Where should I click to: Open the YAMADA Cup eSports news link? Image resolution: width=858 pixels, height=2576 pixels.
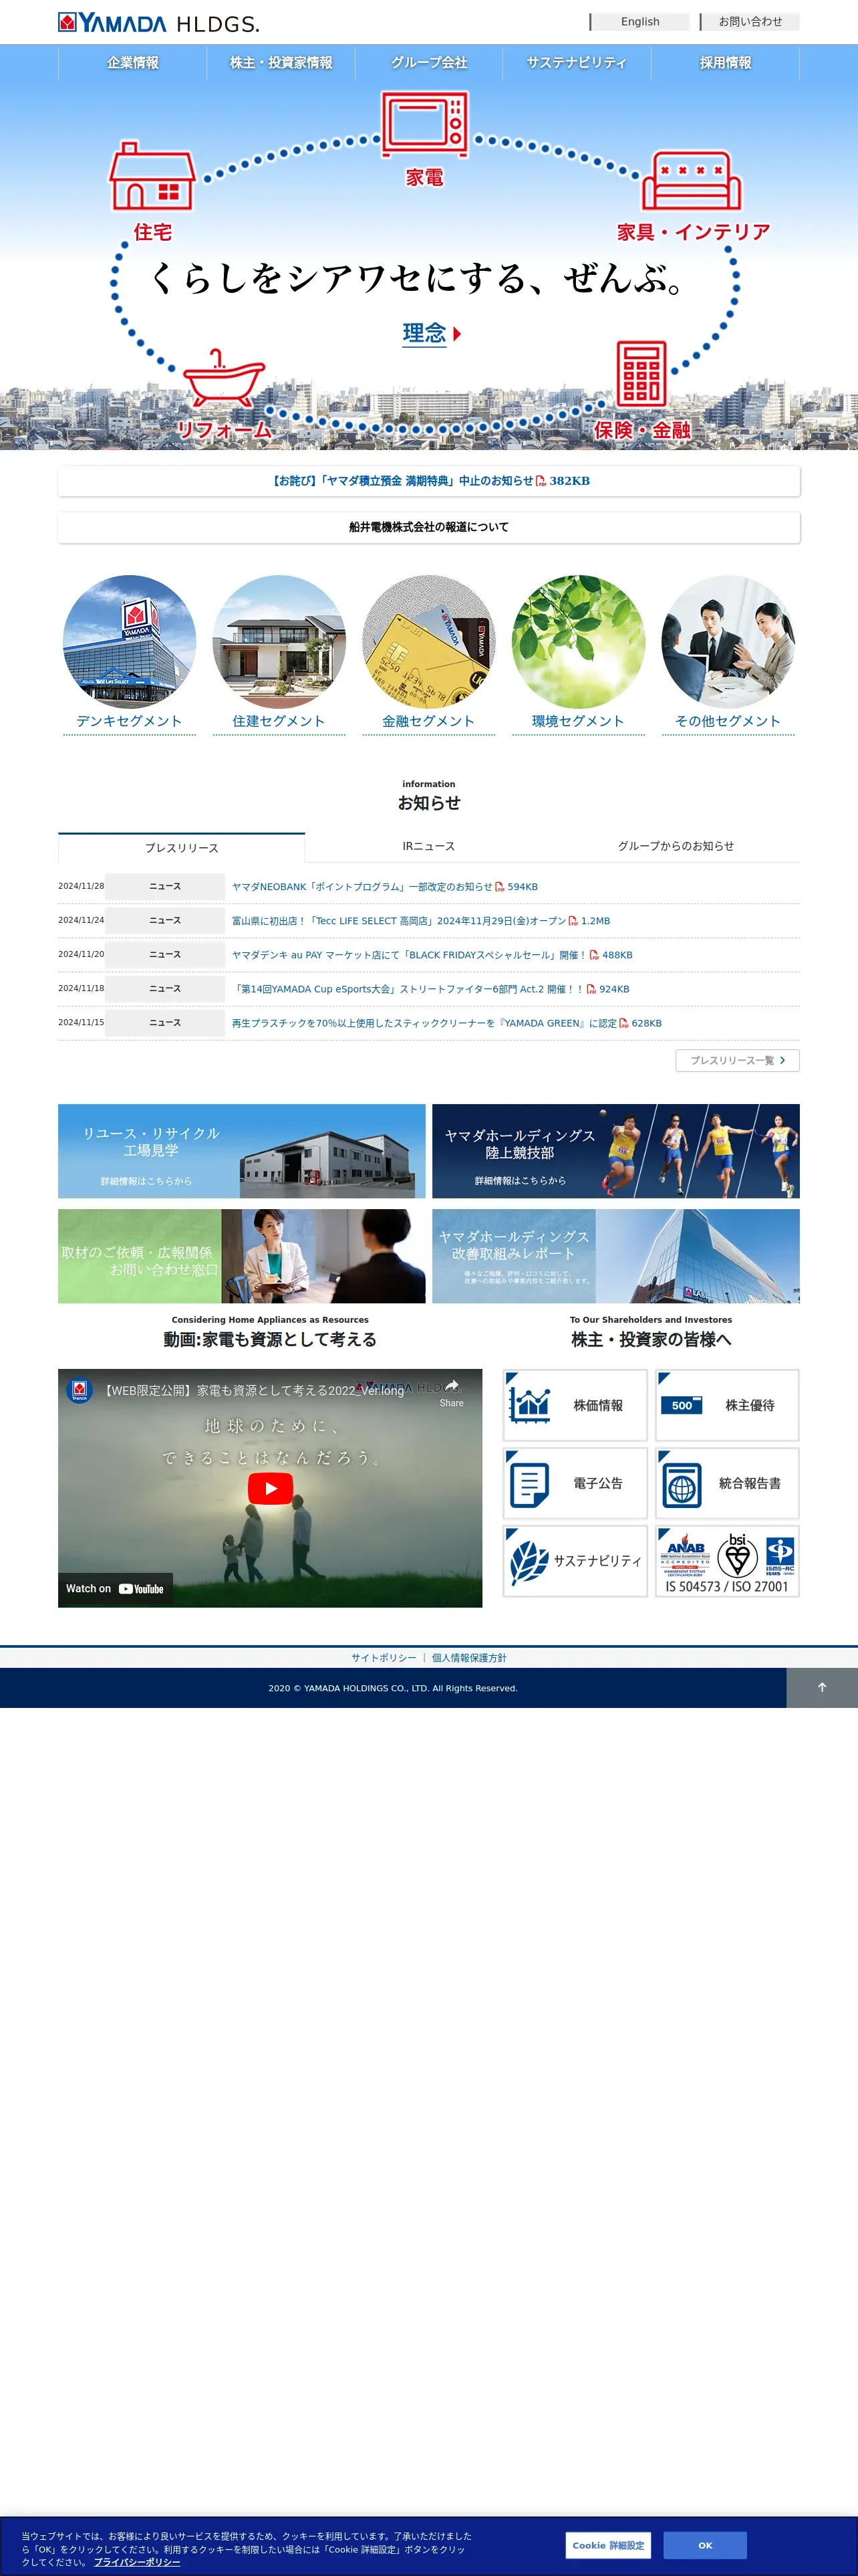(430, 989)
